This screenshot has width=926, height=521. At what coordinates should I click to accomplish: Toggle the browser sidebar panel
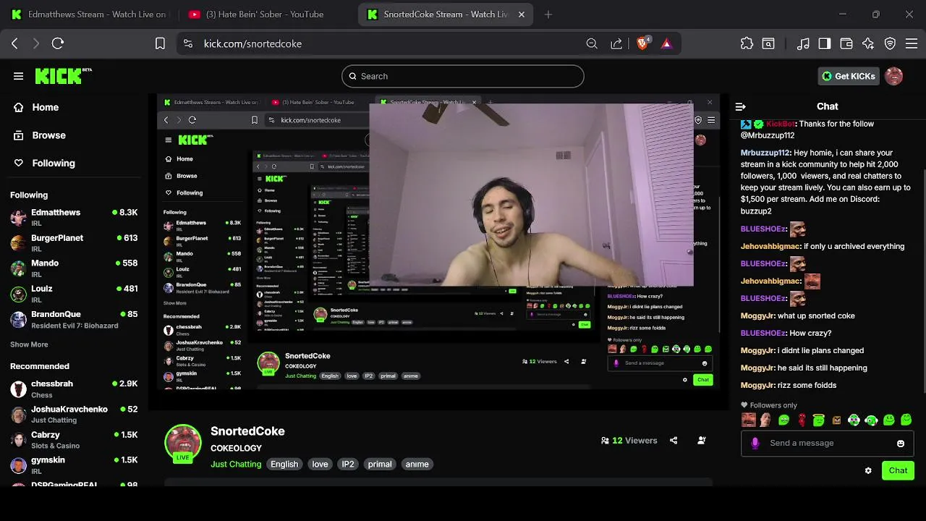[825, 43]
